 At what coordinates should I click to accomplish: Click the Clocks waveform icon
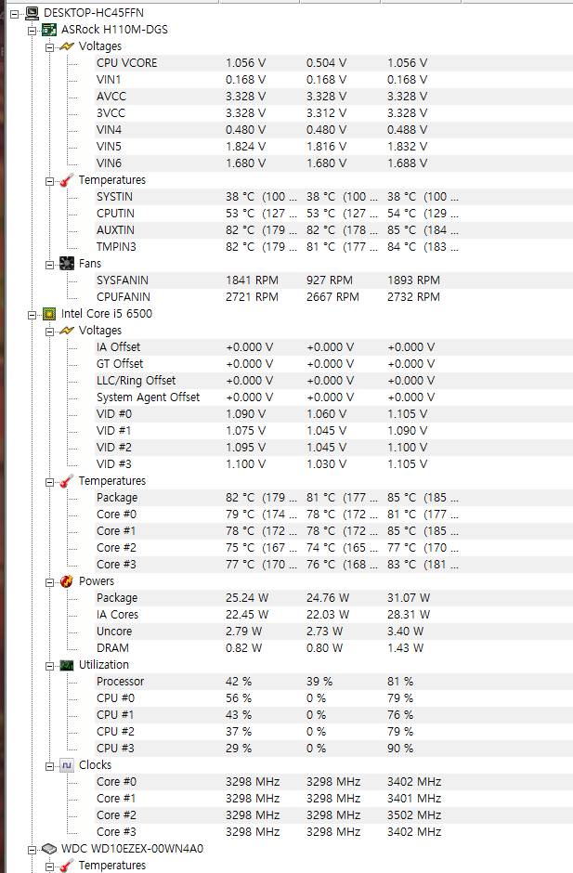[66, 764]
